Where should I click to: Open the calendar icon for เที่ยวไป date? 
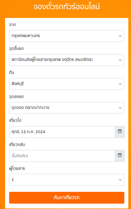pyautogui.click(x=120, y=132)
